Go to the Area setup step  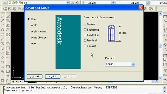pyautogui.click(x=34, y=44)
